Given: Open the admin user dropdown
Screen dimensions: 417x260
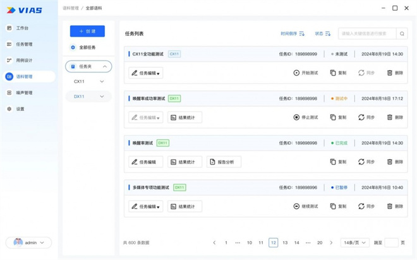Looking at the screenshot, I should pos(28,242).
